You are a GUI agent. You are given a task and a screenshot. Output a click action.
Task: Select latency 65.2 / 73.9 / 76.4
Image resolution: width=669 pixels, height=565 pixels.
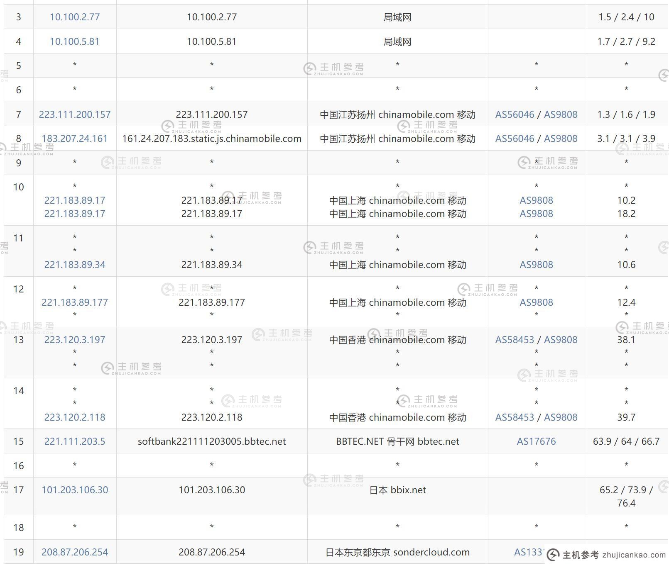626,497
